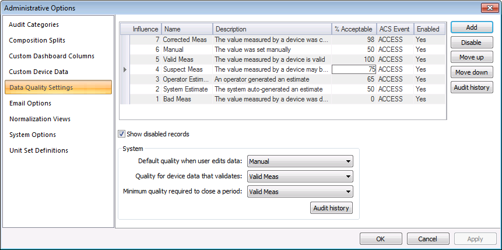Screen dimensions: 502x250
Task: Click the 0 acceptable value for Bad Meas
Action: [x=354, y=99]
